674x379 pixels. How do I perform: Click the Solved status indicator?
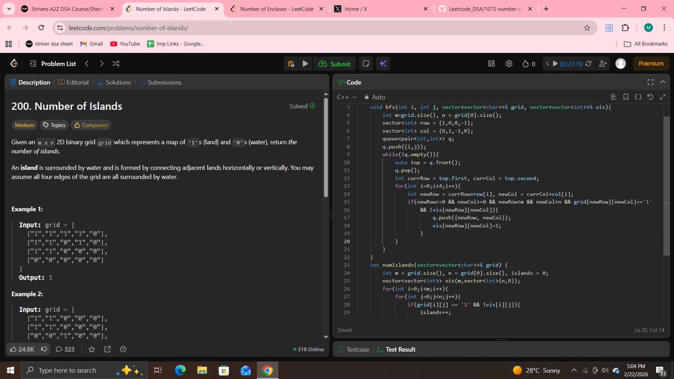point(302,106)
